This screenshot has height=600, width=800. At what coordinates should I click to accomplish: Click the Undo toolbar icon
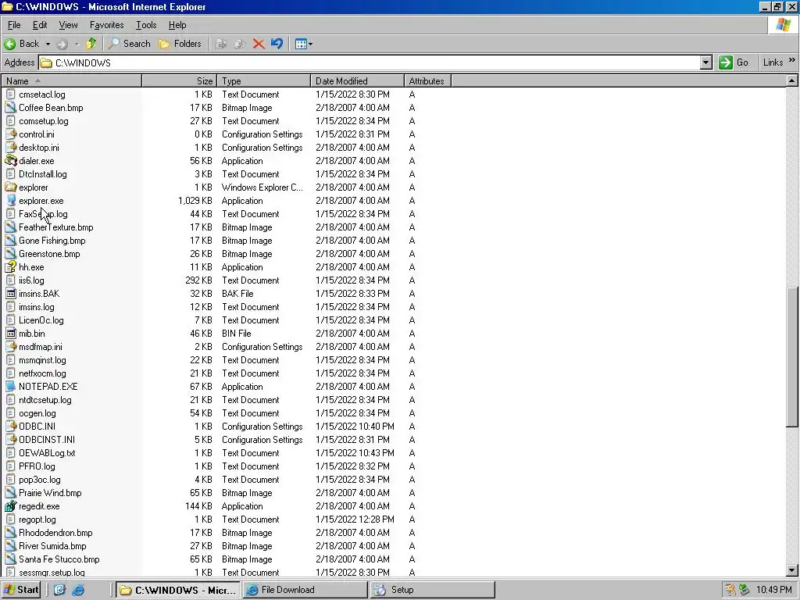coord(277,44)
